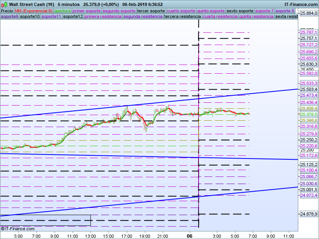Click the 25.503,4 price label
319x239 pixels.
309,89
